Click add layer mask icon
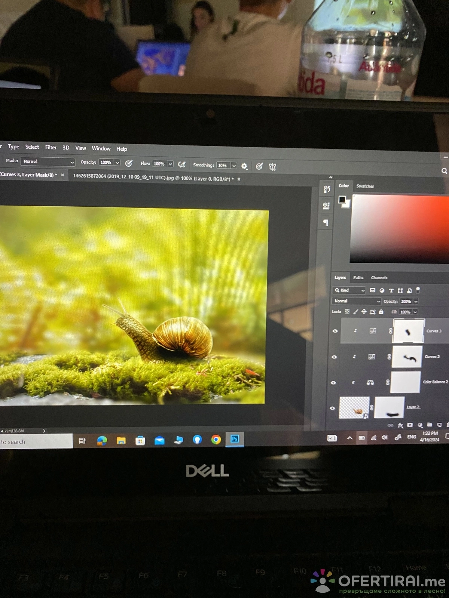This screenshot has width=449, height=598. (410, 425)
